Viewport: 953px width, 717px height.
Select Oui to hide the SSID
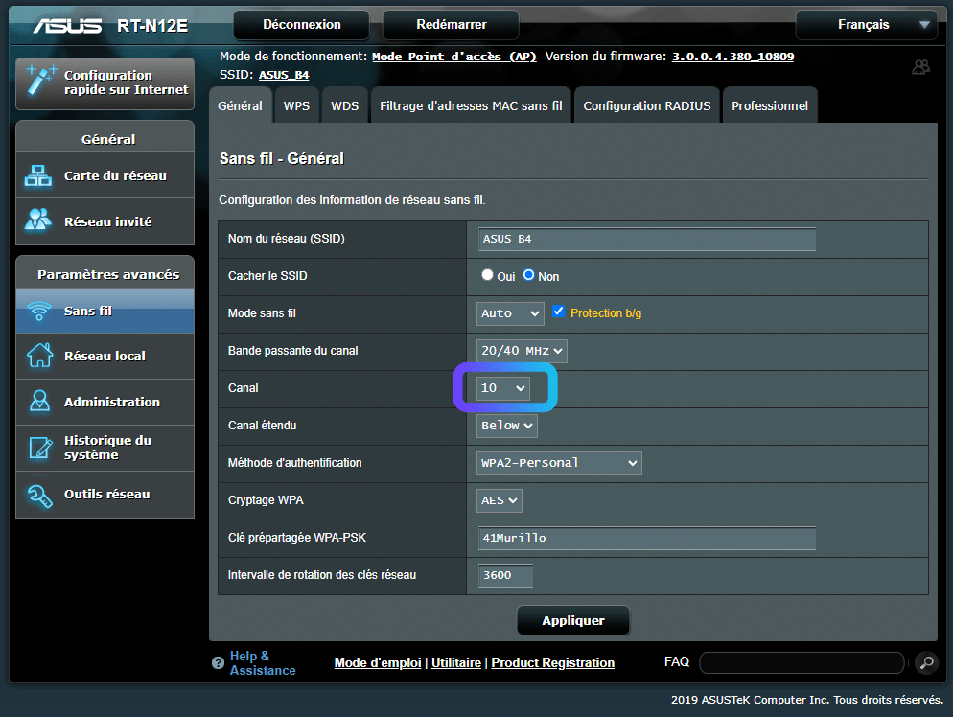point(487,276)
